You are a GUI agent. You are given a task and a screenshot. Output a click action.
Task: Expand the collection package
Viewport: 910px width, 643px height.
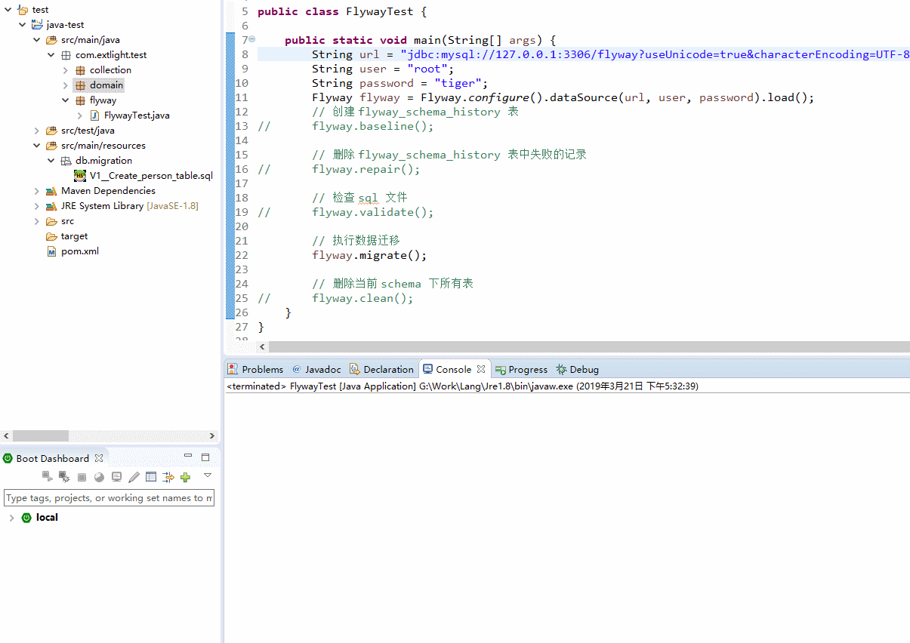[66, 70]
